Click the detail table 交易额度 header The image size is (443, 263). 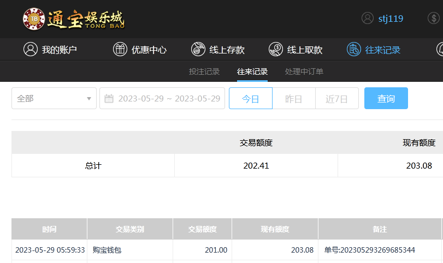202,229
